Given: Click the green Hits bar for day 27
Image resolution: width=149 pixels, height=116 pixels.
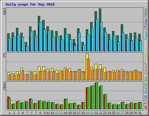Looking at the screenshot, I should (x=122, y=28).
